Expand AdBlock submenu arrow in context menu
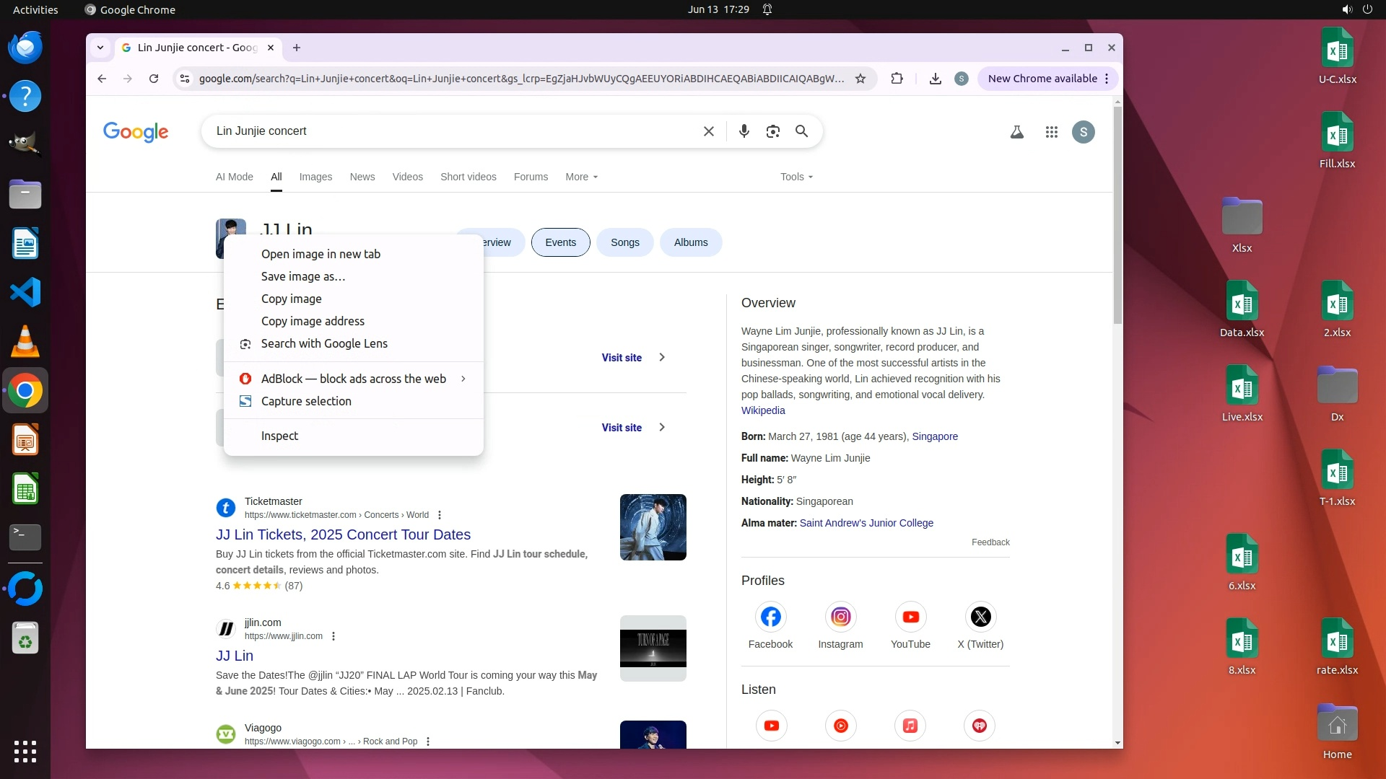 click(x=463, y=379)
